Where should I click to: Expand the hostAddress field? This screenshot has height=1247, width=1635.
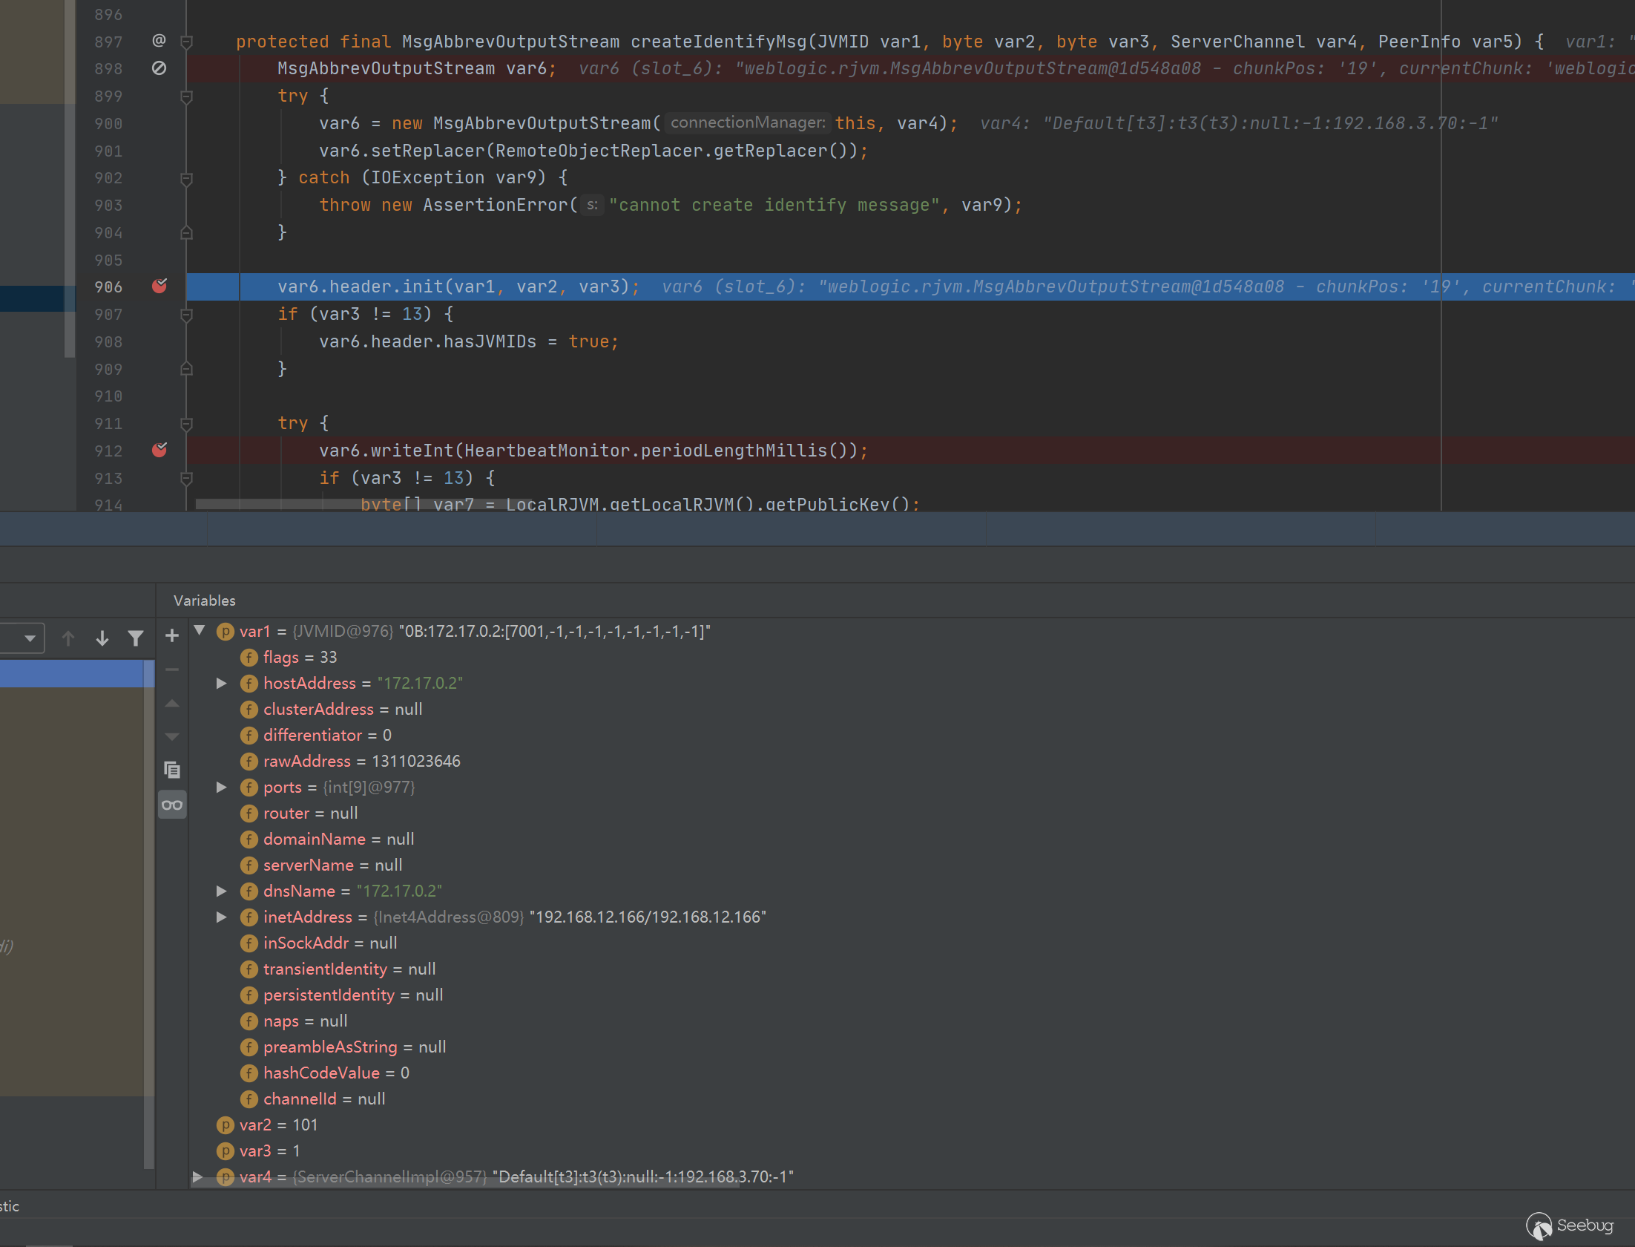(x=221, y=684)
